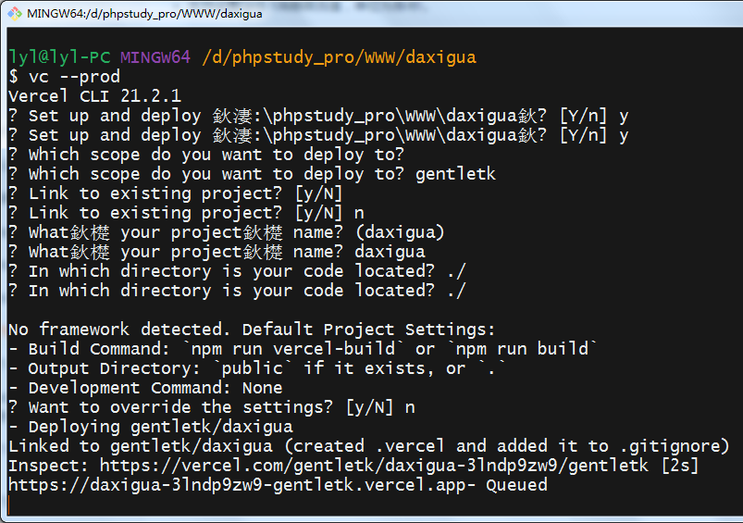Click the project name answer 'daxigua' line
Image resolution: width=743 pixels, height=523 pixels.
pos(216,252)
